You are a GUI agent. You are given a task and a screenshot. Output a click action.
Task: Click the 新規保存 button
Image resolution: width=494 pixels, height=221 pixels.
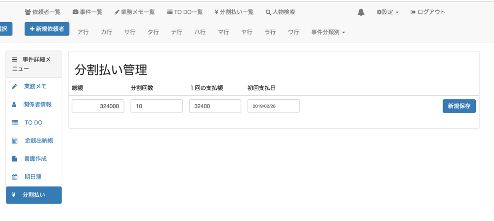point(459,106)
